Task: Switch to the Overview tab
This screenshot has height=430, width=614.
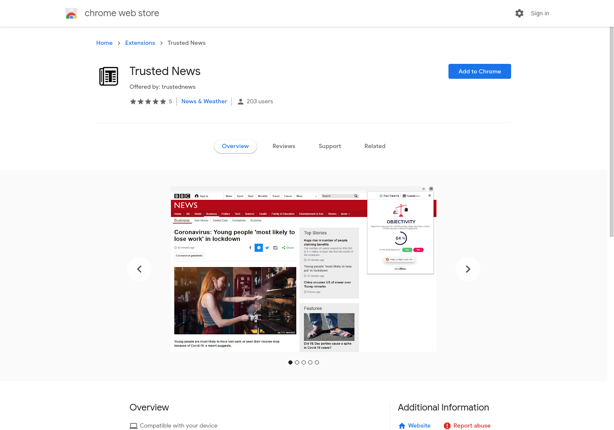Action: 236,146
